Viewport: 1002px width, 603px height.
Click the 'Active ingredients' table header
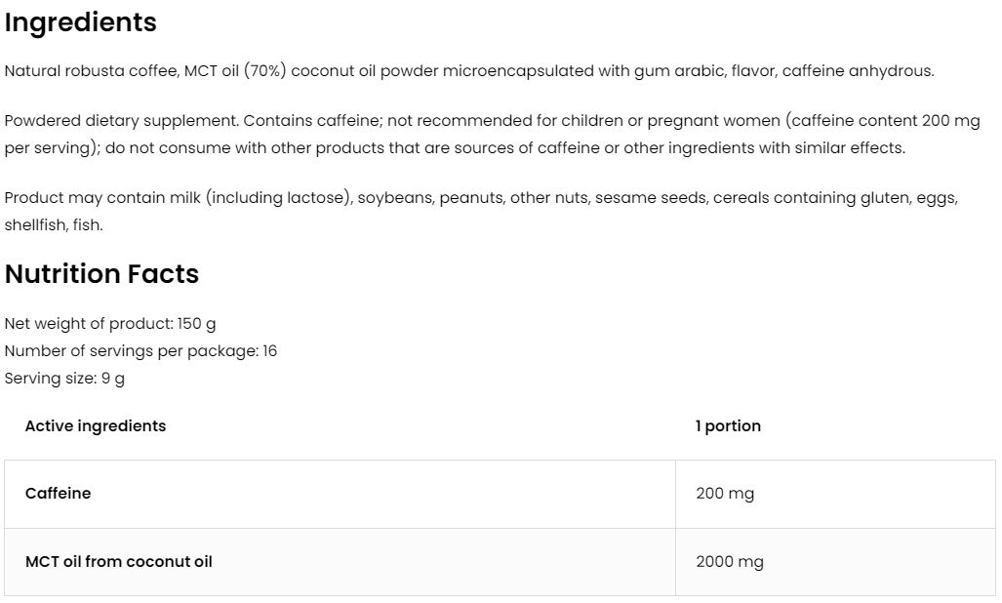(x=96, y=425)
